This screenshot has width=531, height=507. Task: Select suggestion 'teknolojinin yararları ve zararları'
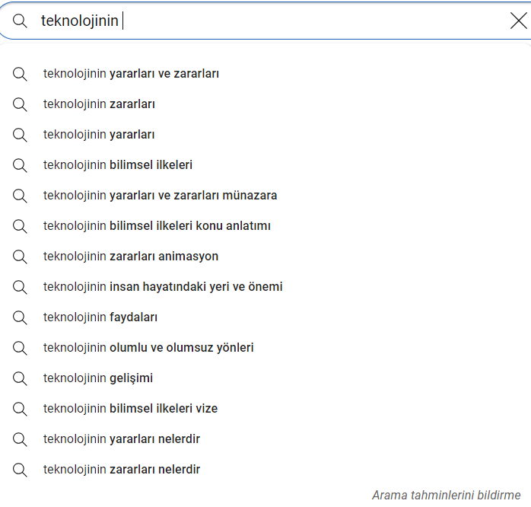131,74
